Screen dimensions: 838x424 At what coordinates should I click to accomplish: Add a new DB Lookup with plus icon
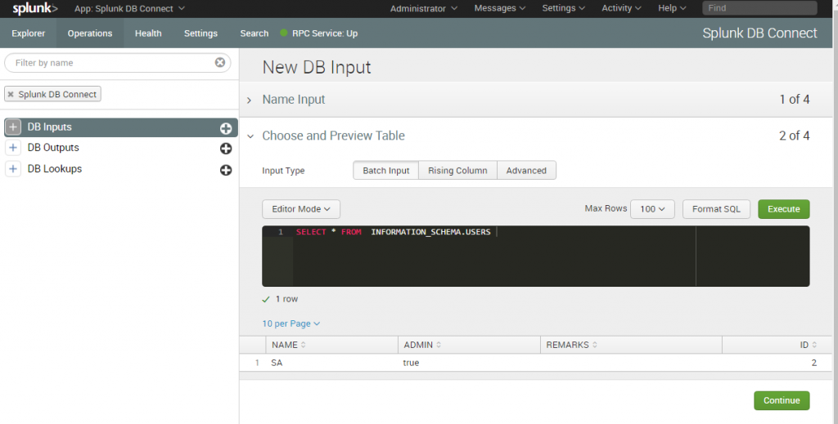pyautogui.click(x=226, y=170)
